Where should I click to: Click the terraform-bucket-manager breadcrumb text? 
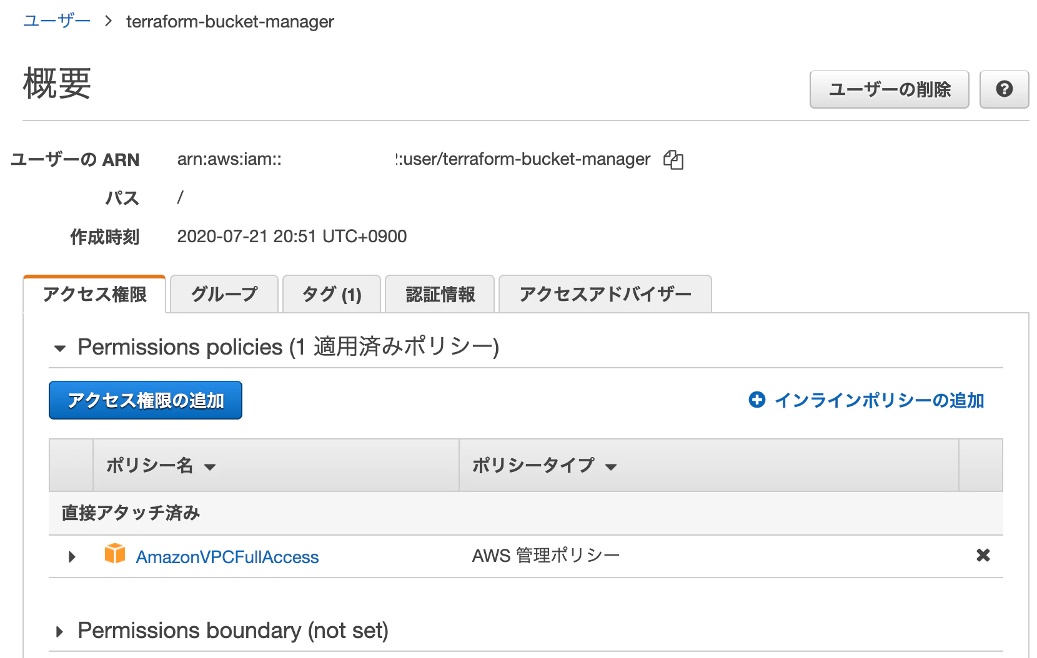point(230,22)
